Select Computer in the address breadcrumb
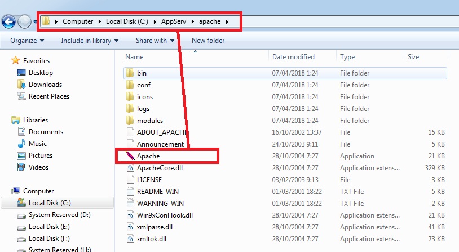459x252 pixels. coord(78,21)
